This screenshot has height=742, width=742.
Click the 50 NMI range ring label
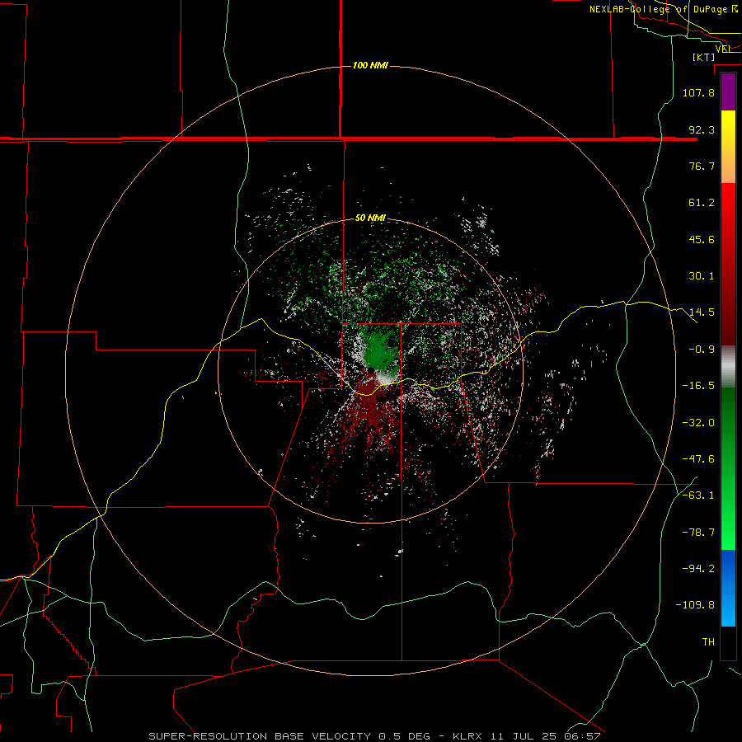click(x=370, y=218)
